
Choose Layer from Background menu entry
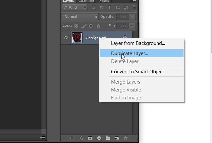(141, 43)
